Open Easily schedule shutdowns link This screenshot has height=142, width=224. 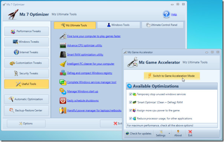coord(83,100)
